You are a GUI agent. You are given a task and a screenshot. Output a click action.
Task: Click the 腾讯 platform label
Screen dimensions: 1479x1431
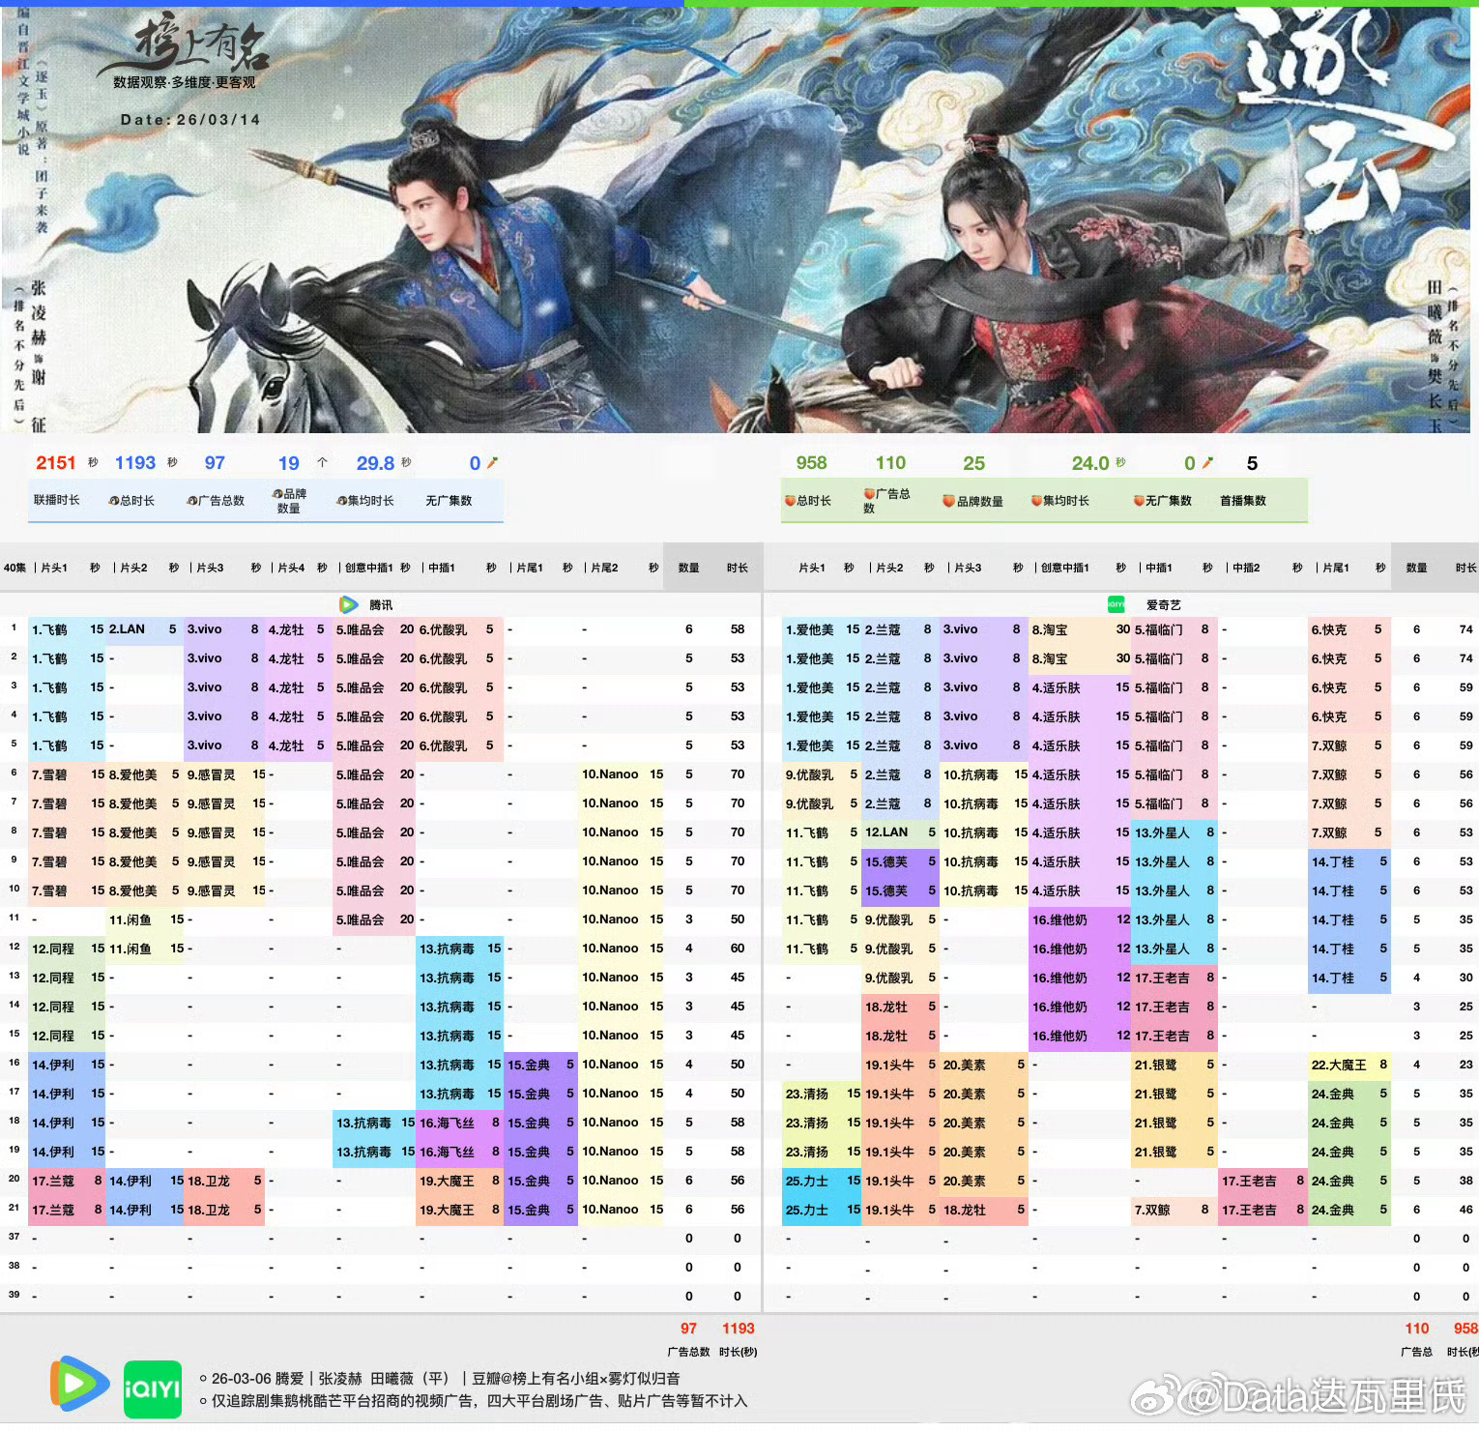(x=381, y=605)
